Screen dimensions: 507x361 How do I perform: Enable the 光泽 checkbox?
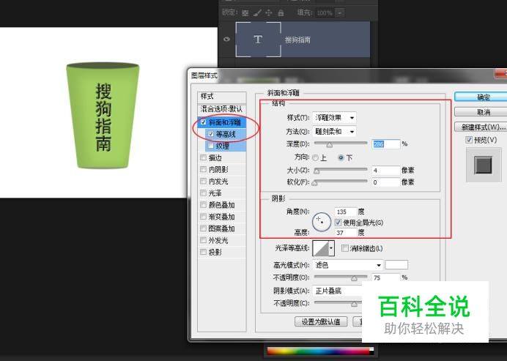coord(203,193)
